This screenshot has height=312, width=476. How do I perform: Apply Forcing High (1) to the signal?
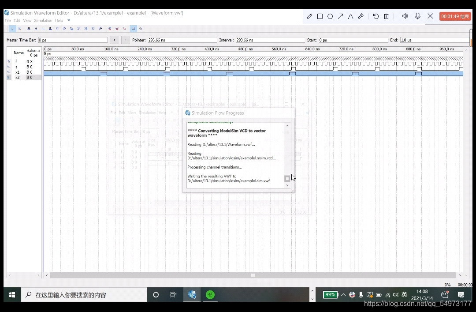43,29
